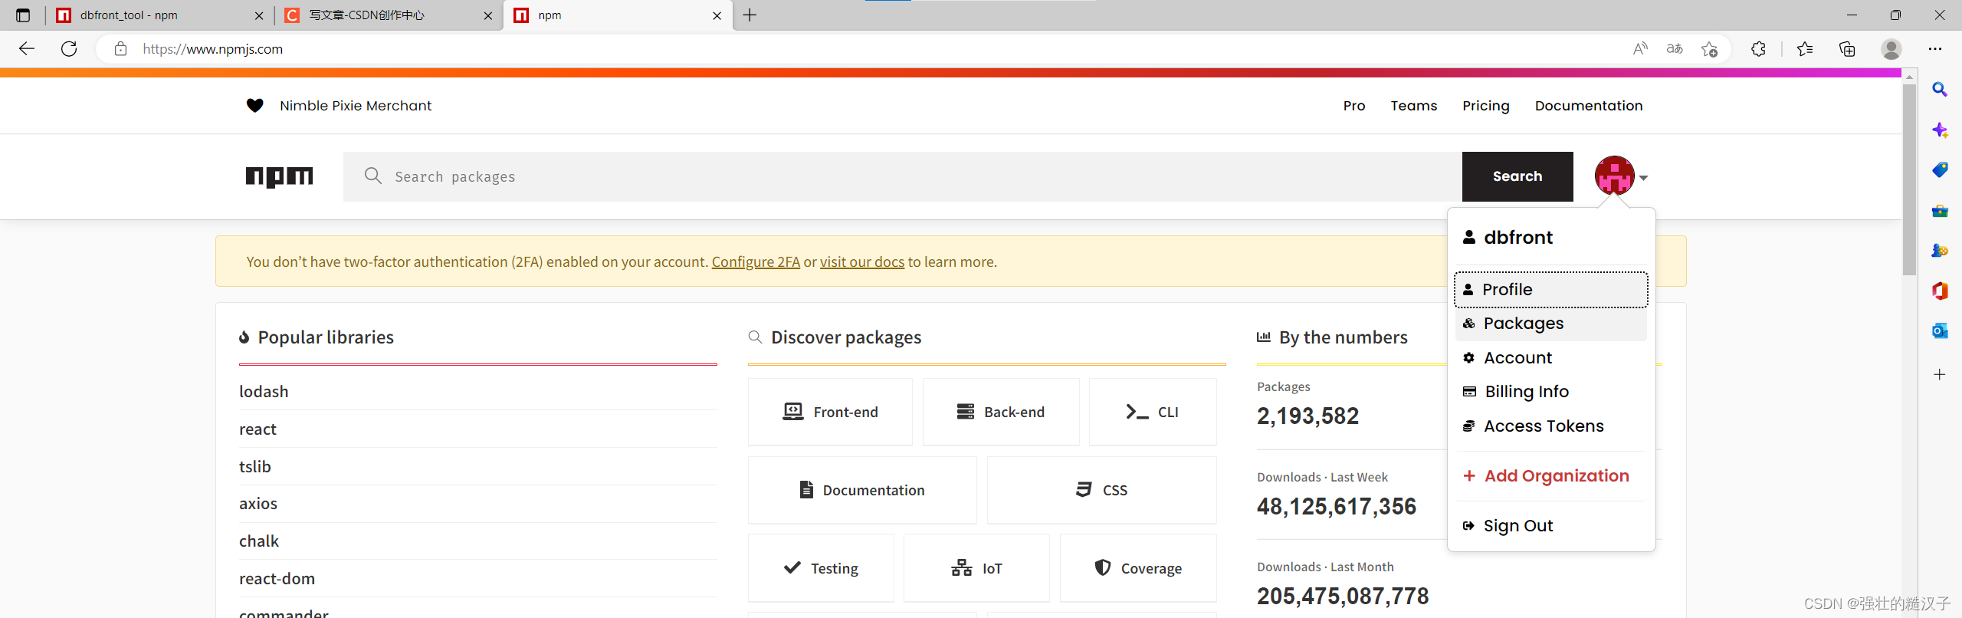Click the black heart icon

point(254,106)
